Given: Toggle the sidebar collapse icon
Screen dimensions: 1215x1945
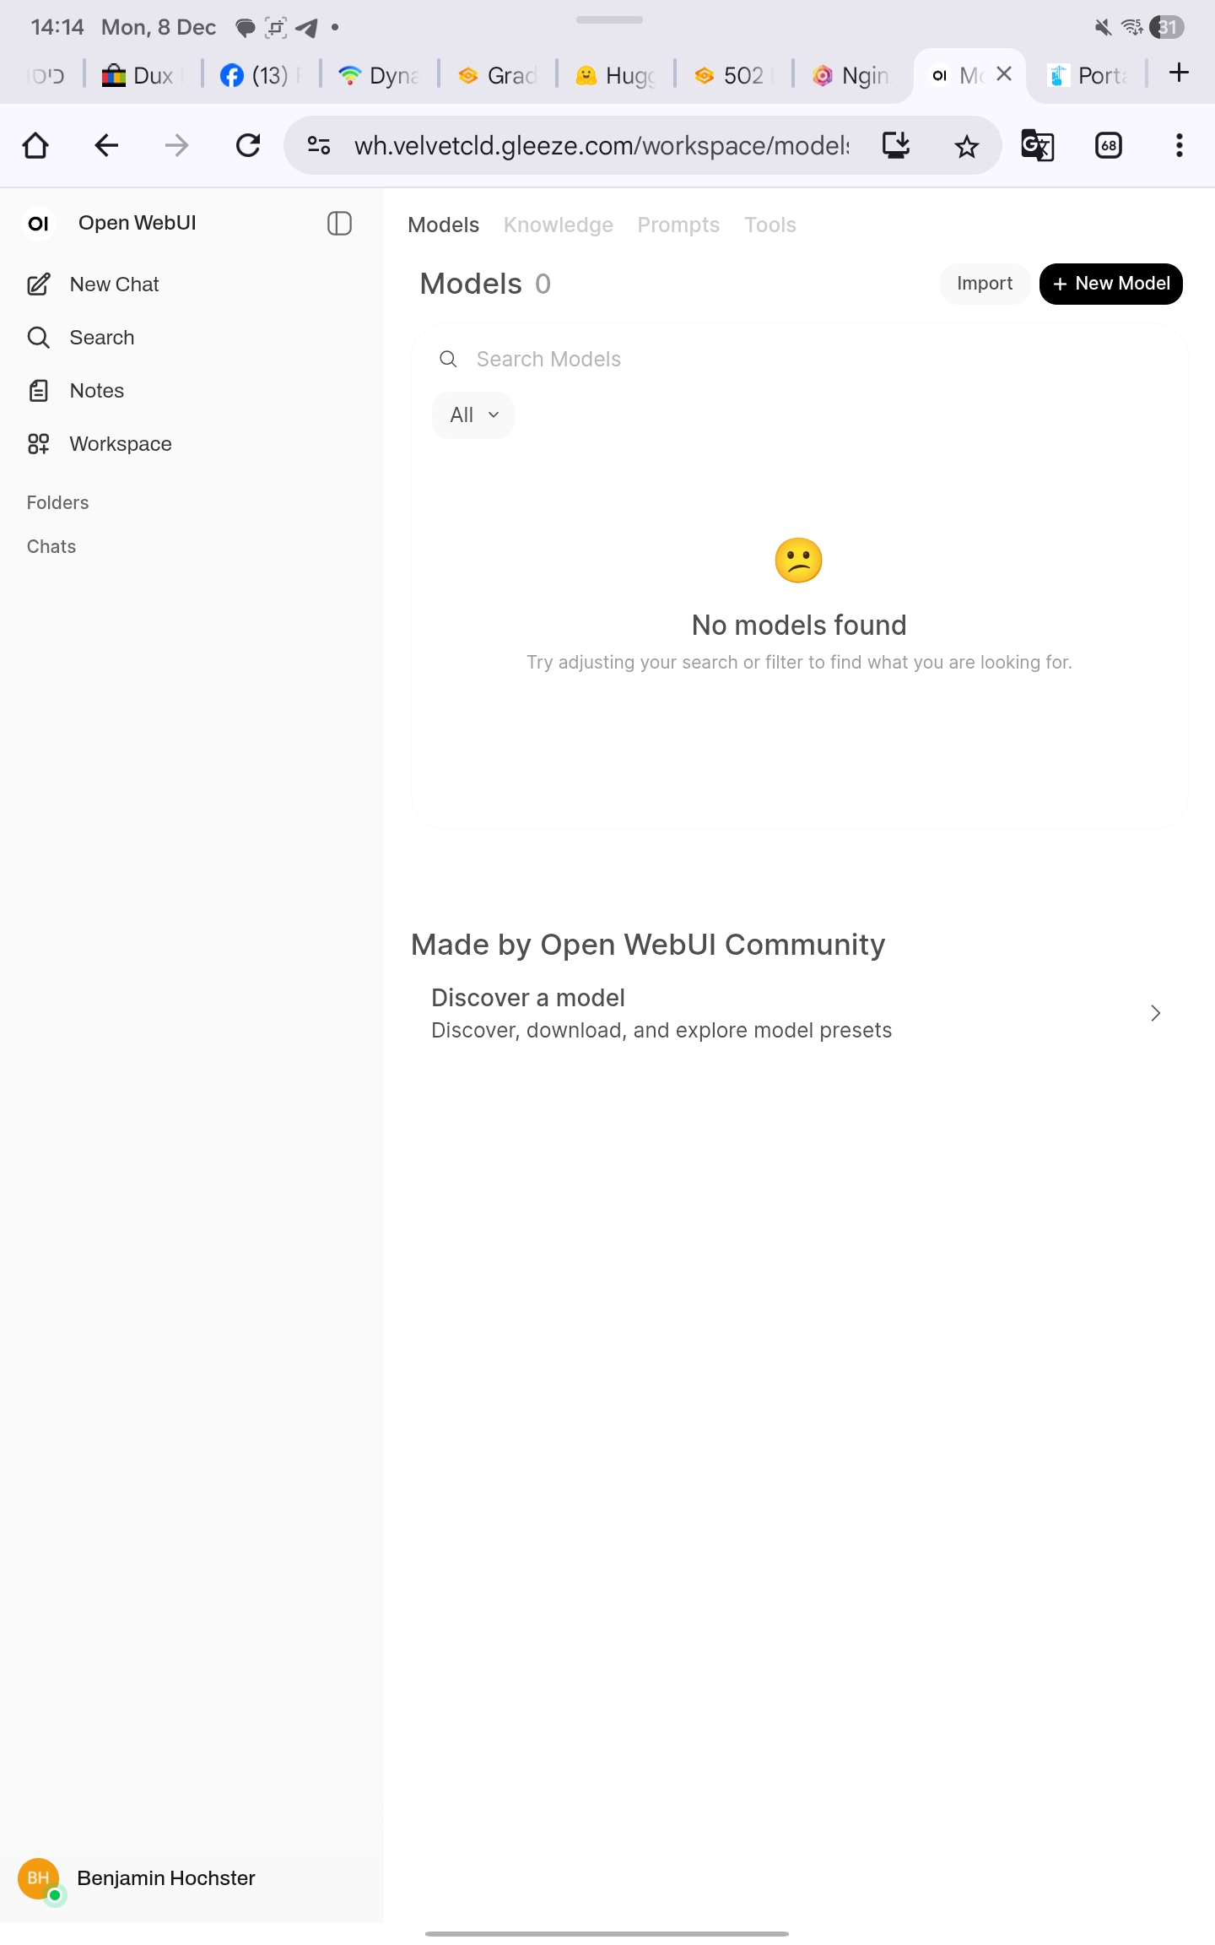Looking at the screenshot, I should click(x=339, y=224).
